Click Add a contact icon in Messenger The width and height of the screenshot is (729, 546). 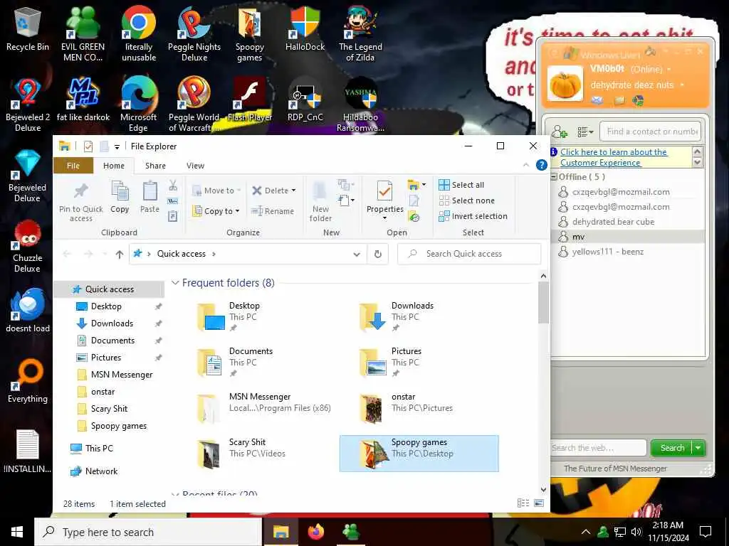[560, 132]
